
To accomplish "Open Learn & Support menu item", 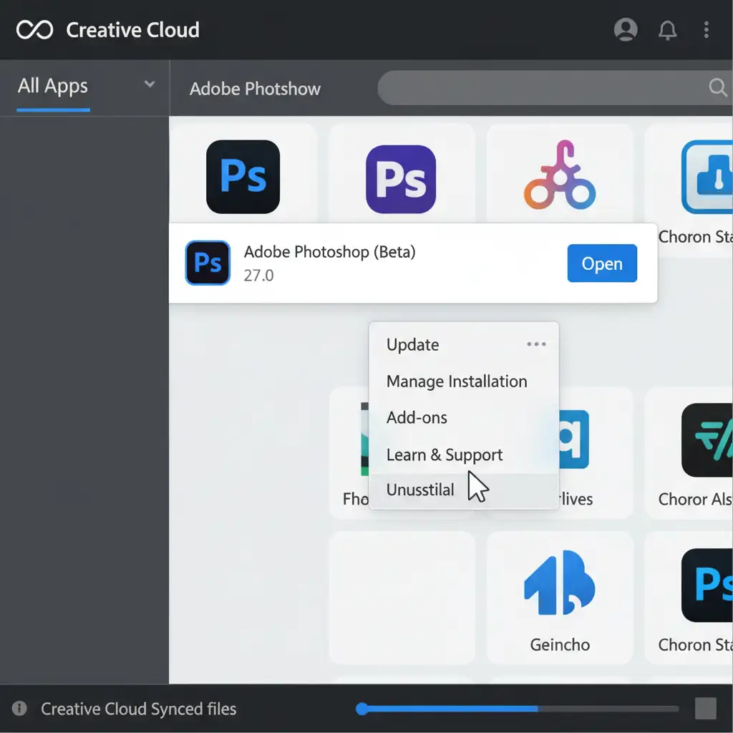I will tap(444, 455).
